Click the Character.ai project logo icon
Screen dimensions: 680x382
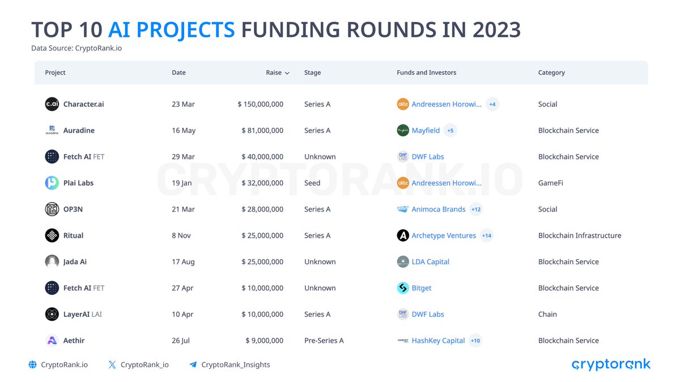52,104
